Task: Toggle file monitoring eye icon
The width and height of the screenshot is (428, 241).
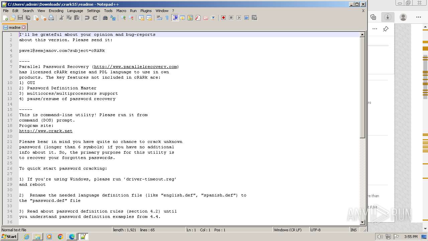Action: coord(213,18)
